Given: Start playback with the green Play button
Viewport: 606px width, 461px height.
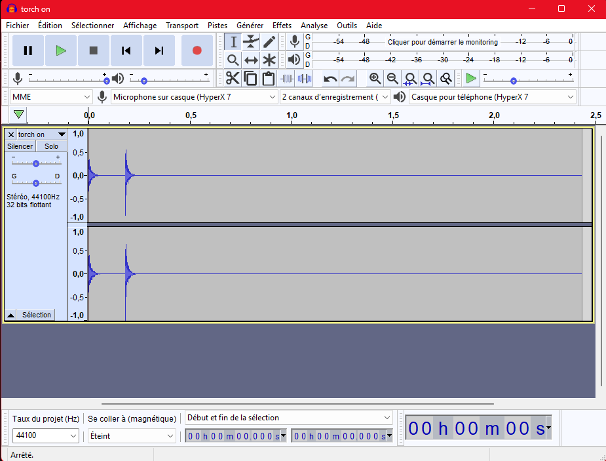Looking at the screenshot, I should click(x=61, y=50).
